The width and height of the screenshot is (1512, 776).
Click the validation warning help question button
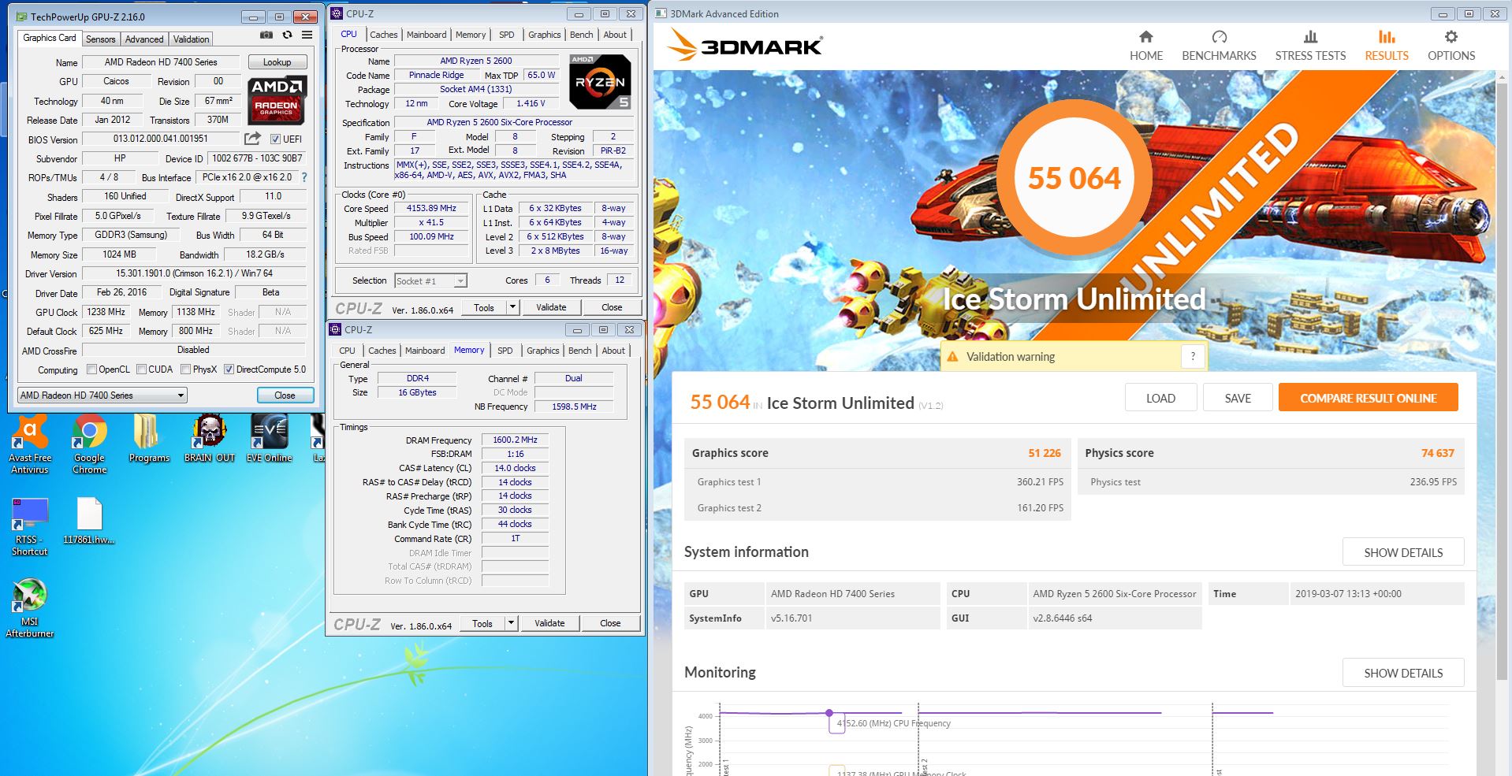[x=1193, y=357]
